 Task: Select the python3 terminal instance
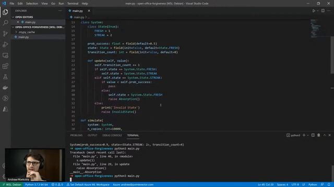pos(293,135)
